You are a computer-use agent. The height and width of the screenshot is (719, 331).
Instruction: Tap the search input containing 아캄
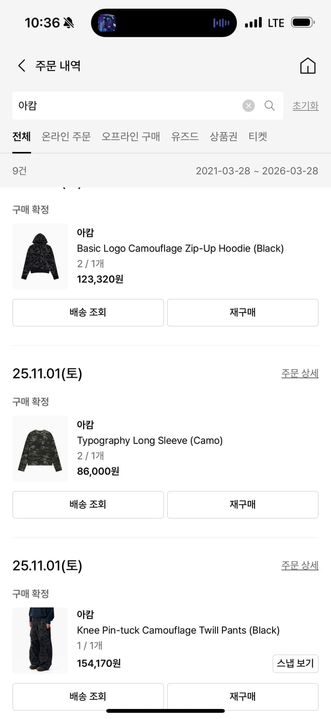[120, 106]
